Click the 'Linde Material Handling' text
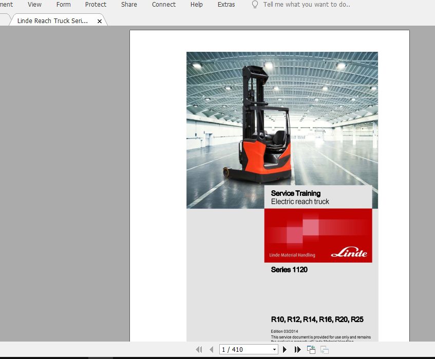The width and height of the screenshot is (435, 359). [x=292, y=255]
